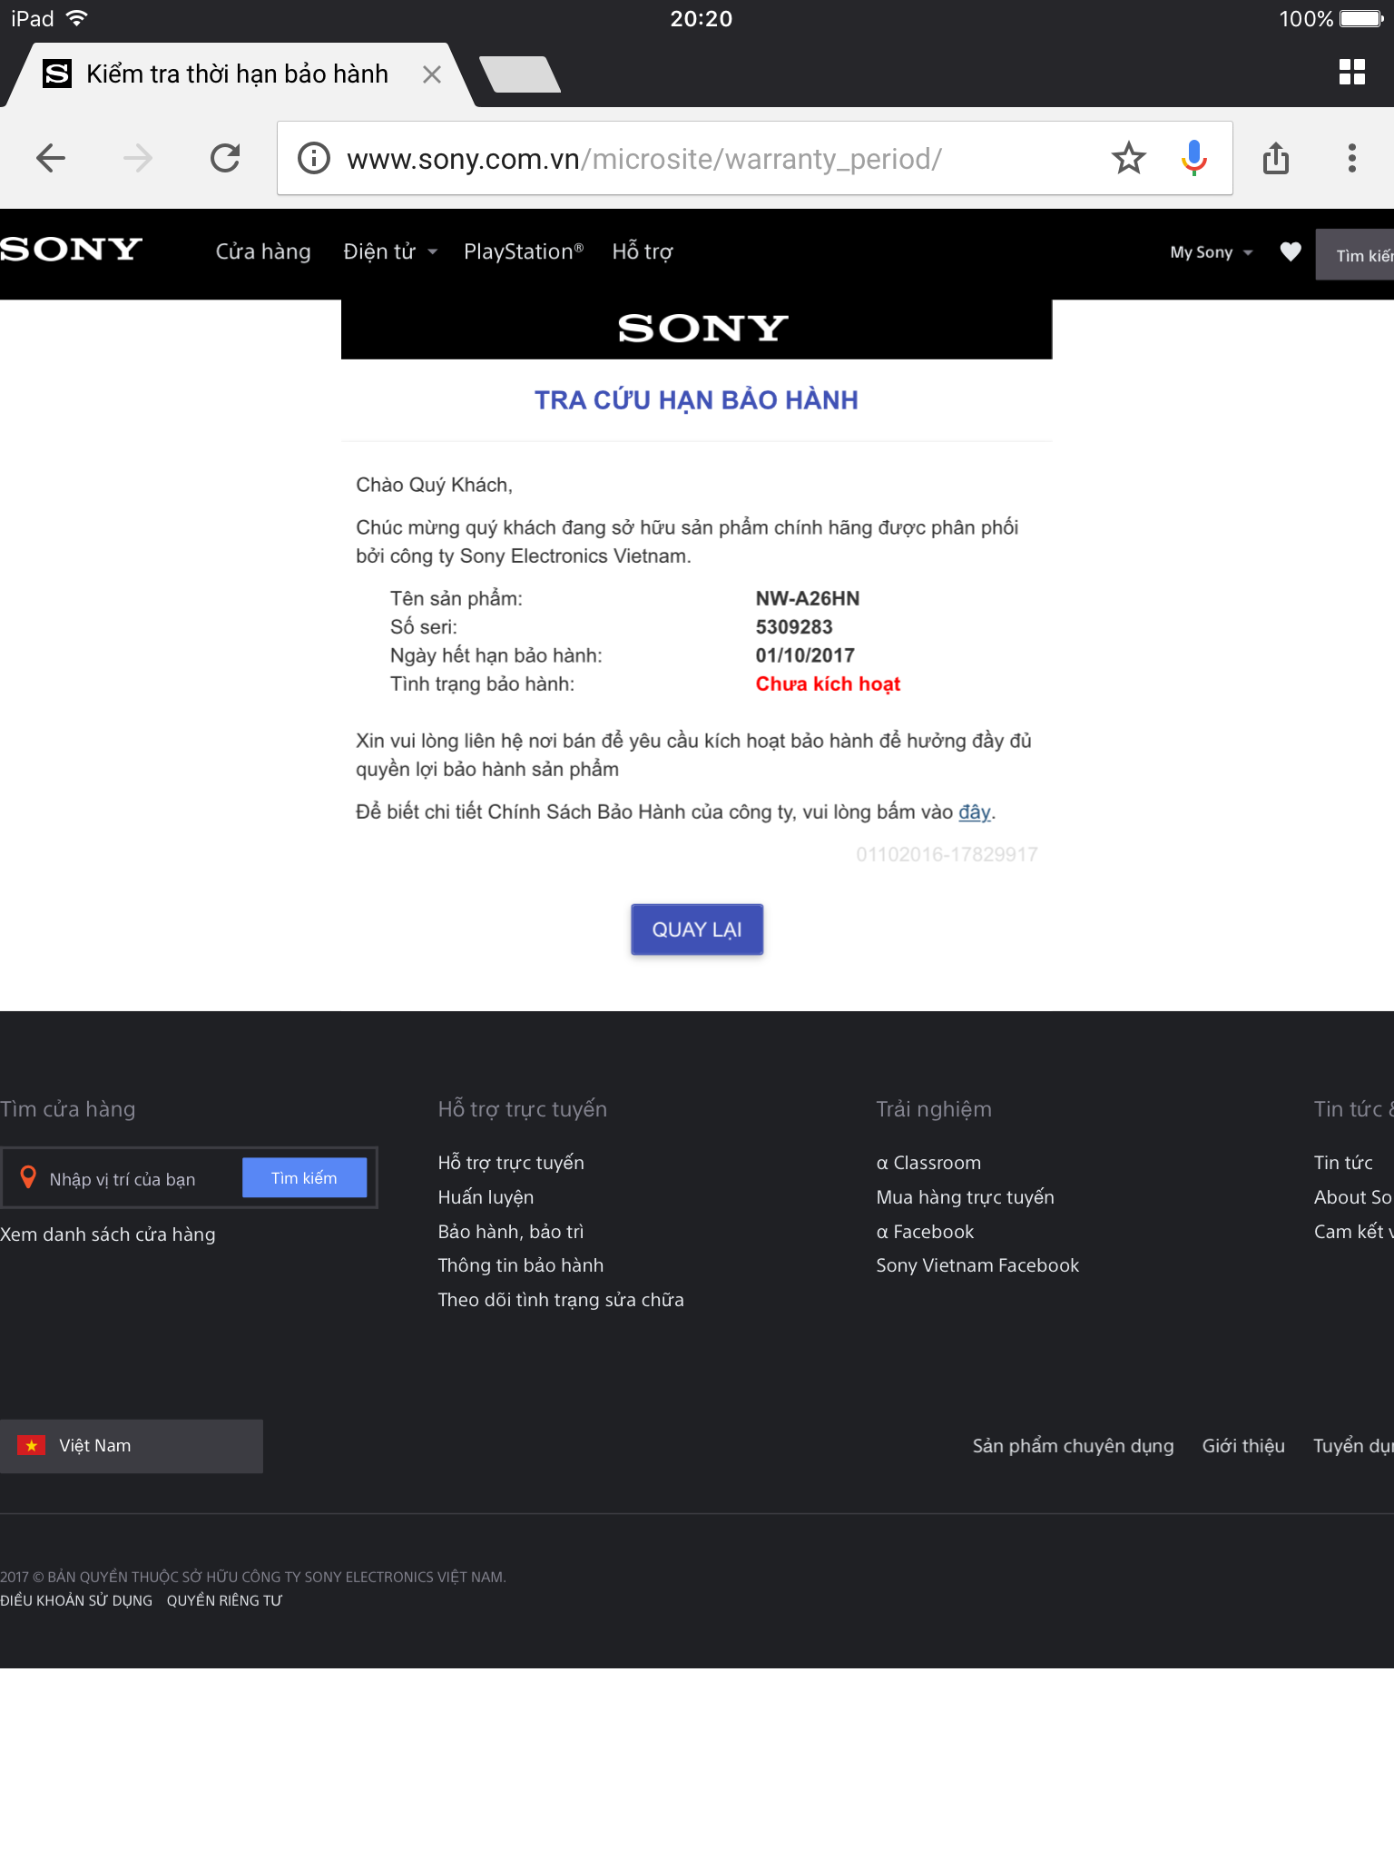This screenshot has width=1394, height=1859.
Task: Open Tin tức footer link
Action: click(x=1343, y=1163)
